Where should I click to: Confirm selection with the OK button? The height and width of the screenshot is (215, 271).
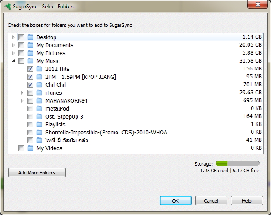[175, 201]
